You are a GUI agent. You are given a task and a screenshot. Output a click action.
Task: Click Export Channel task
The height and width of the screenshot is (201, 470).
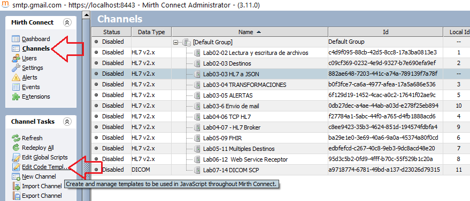coord(42,196)
